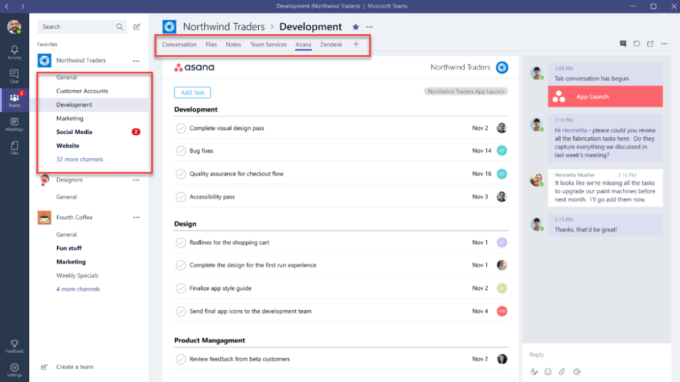Mark Complete visual design pass done

point(180,128)
